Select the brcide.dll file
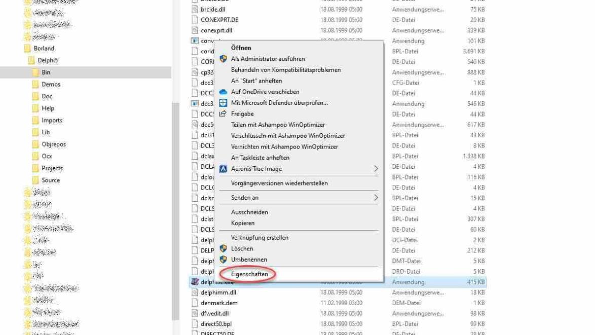This screenshot has height=335, width=595. tap(212, 9)
